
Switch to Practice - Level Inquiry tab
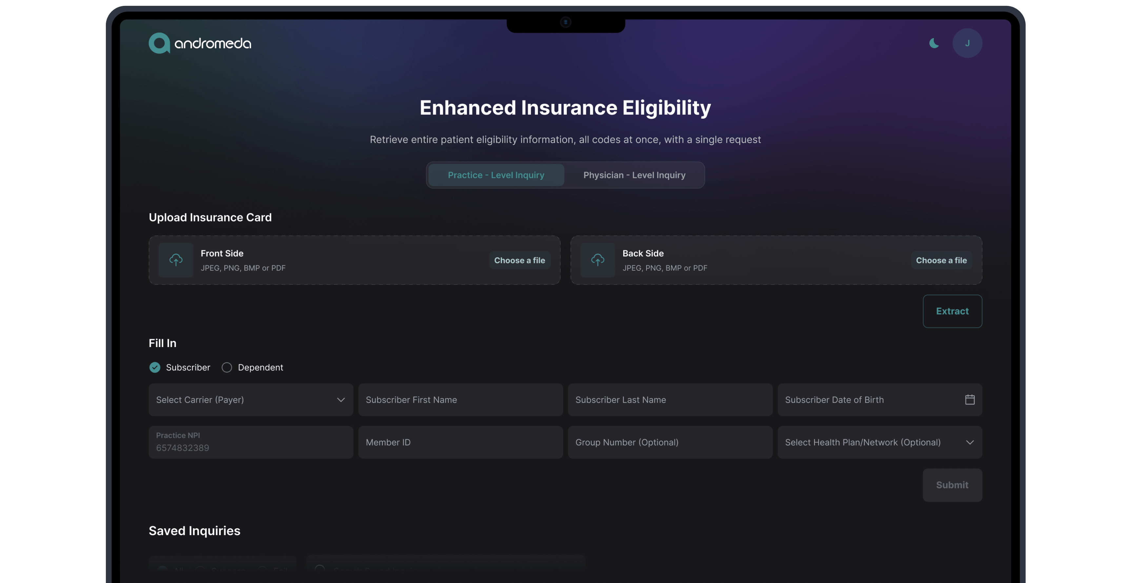496,175
